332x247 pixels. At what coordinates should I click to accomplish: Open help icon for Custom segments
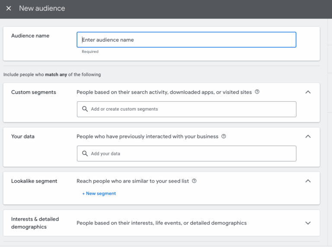pyautogui.click(x=257, y=92)
